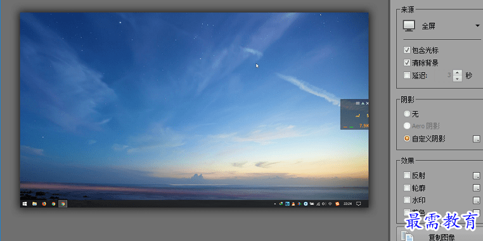Enable the 反射 effect checkbox
This screenshot has width=483, height=241.
click(x=406, y=175)
